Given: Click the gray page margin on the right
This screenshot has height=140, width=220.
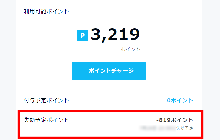Looking at the screenshot, I should click(211, 66).
